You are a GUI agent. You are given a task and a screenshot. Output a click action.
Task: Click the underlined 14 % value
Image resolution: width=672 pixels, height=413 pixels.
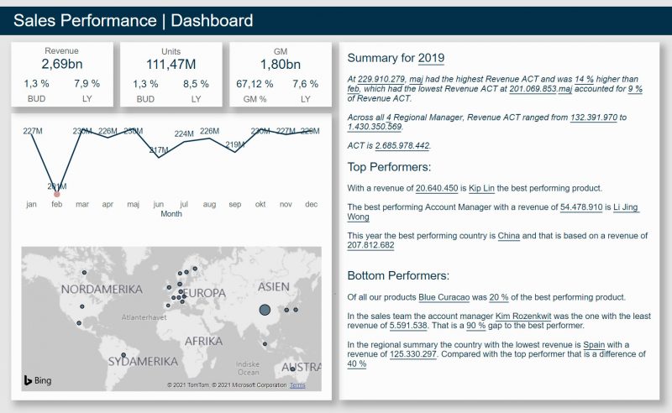(x=584, y=79)
